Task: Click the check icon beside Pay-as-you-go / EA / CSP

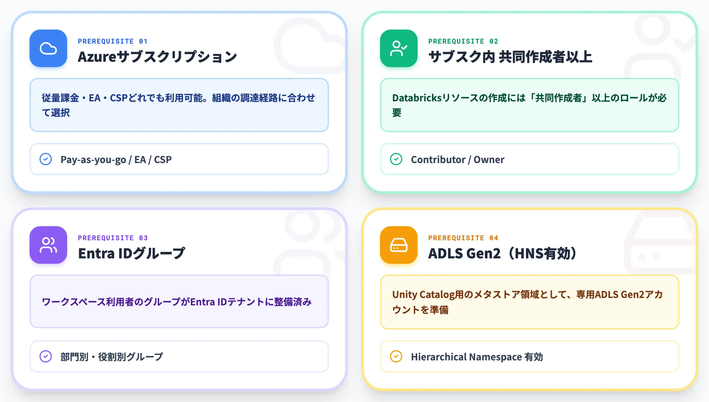Action: coord(46,159)
